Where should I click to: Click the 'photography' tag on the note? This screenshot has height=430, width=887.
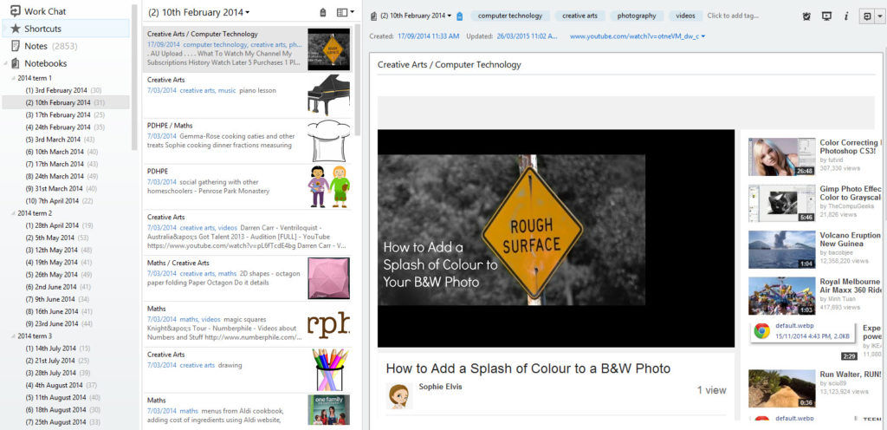[x=636, y=16]
